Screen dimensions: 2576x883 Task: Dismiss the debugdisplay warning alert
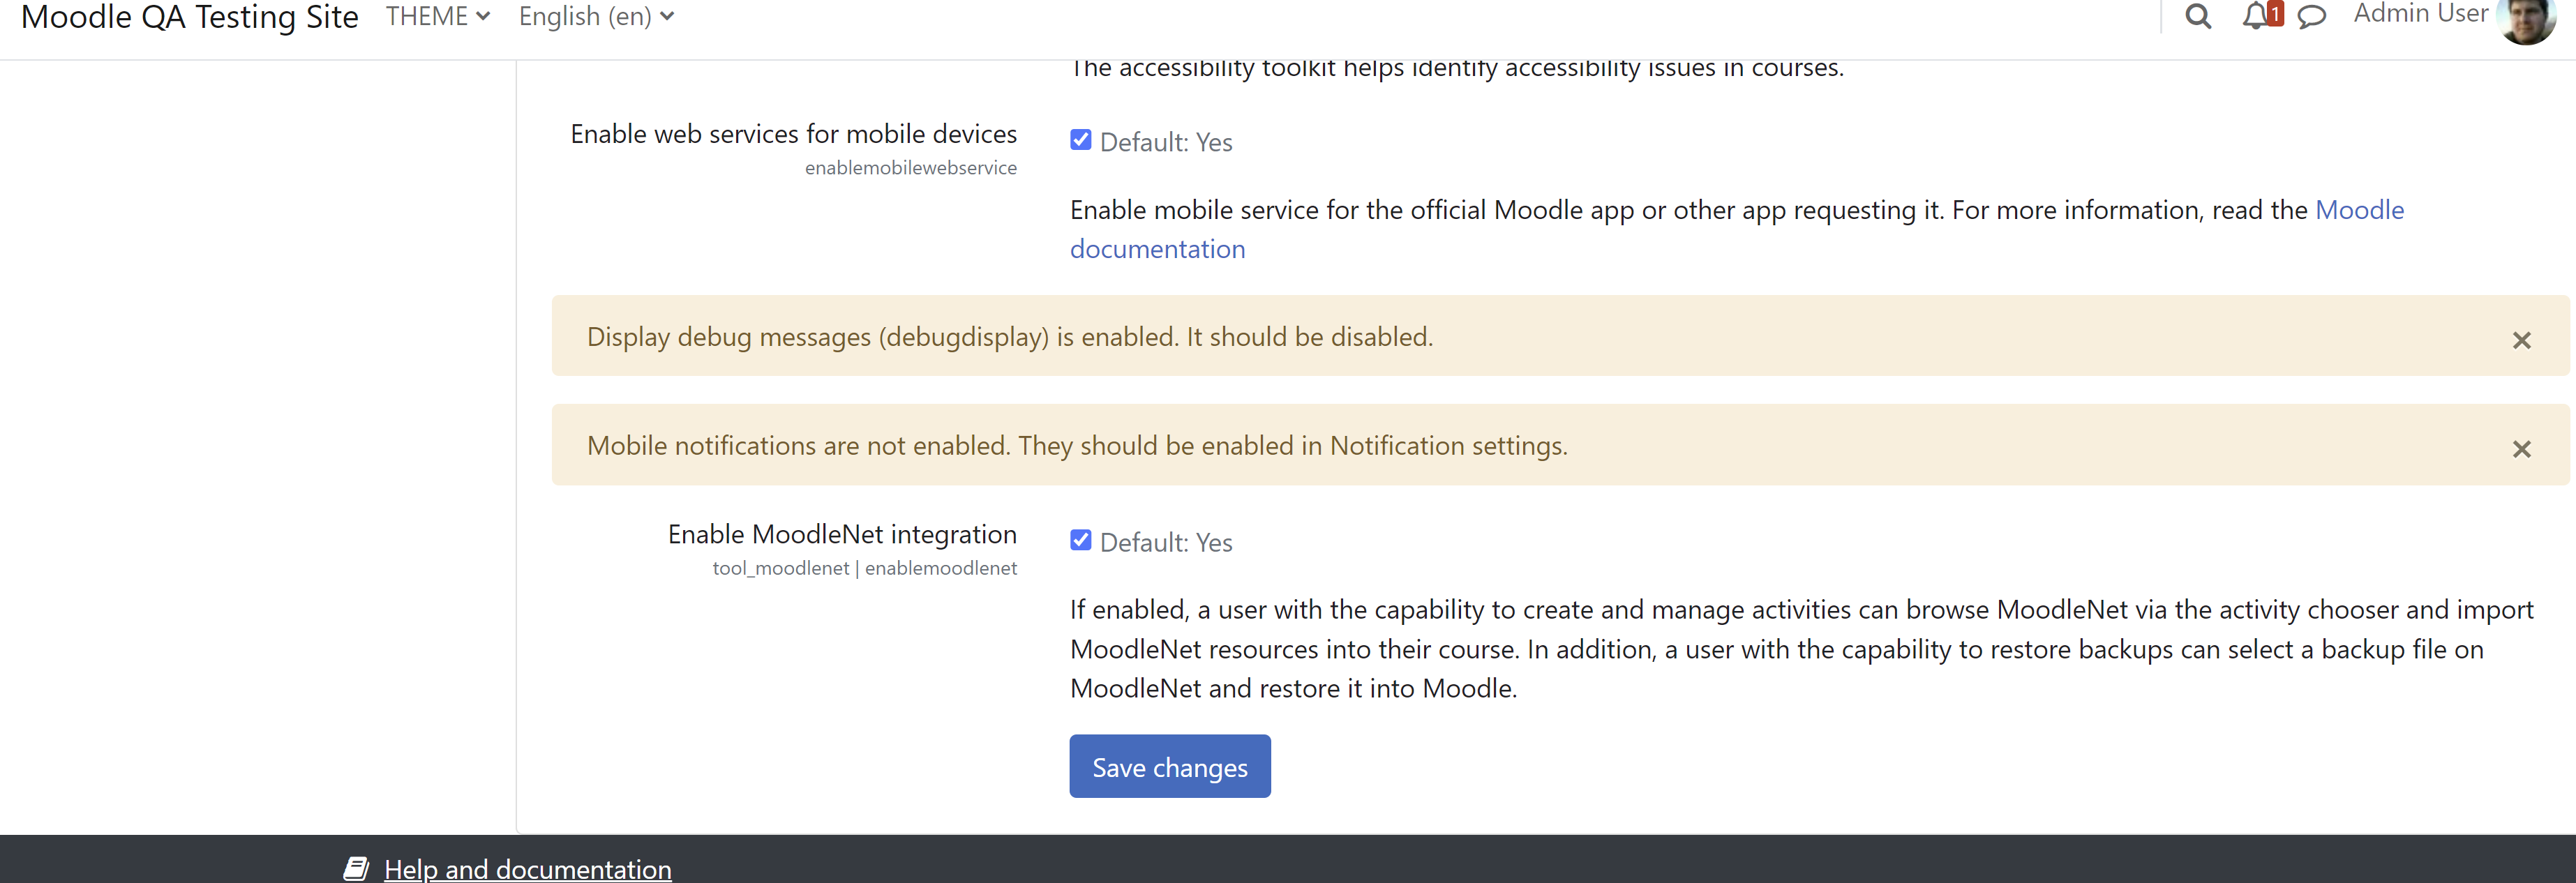coord(2521,340)
